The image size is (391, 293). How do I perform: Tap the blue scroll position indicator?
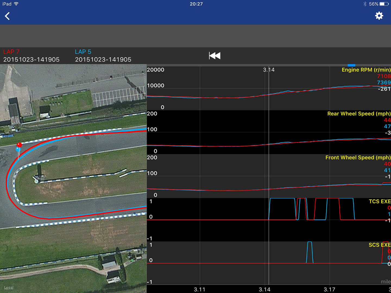351,65
